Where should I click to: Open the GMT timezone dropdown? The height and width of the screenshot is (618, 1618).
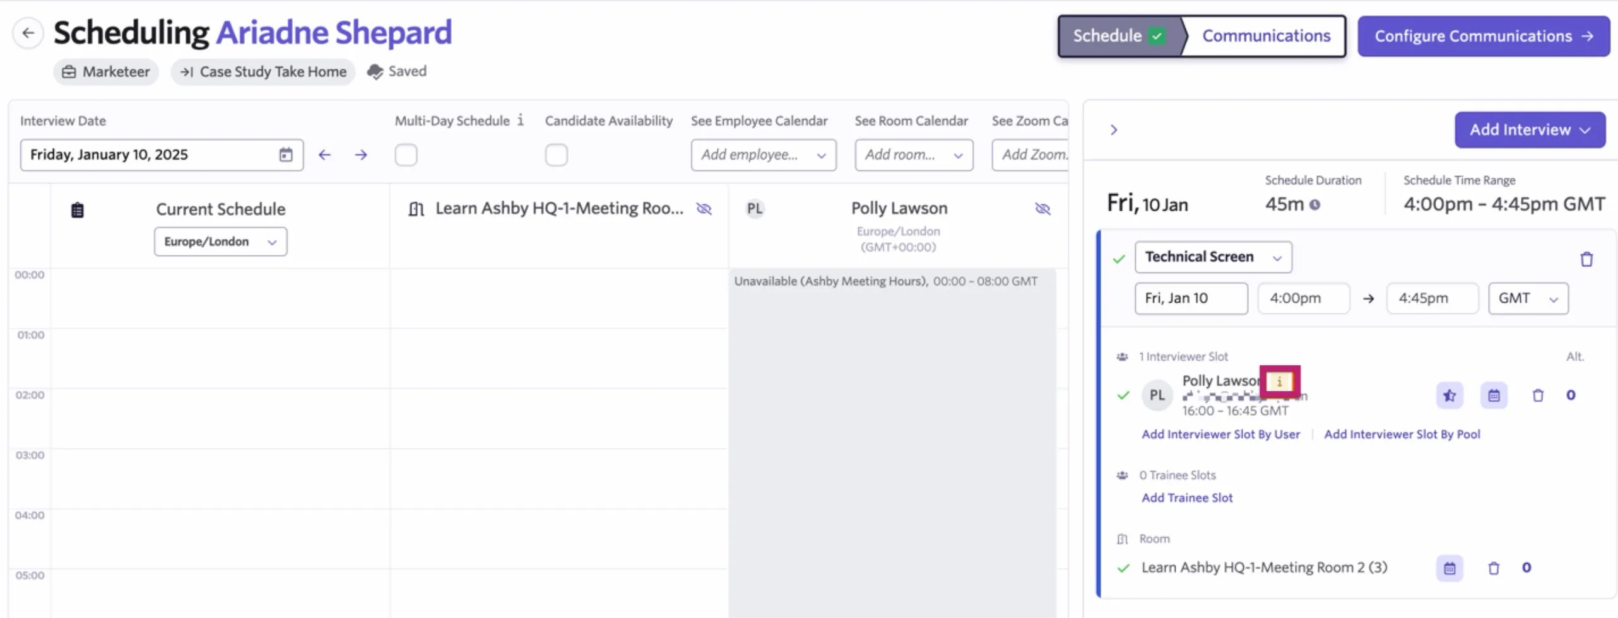pyautogui.click(x=1528, y=298)
